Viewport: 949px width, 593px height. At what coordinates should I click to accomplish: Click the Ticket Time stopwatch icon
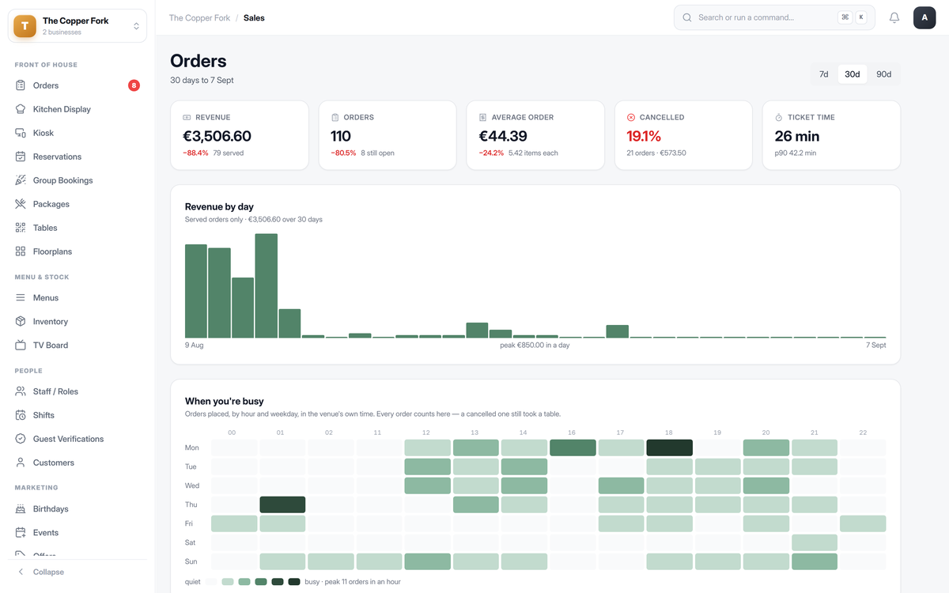point(779,117)
